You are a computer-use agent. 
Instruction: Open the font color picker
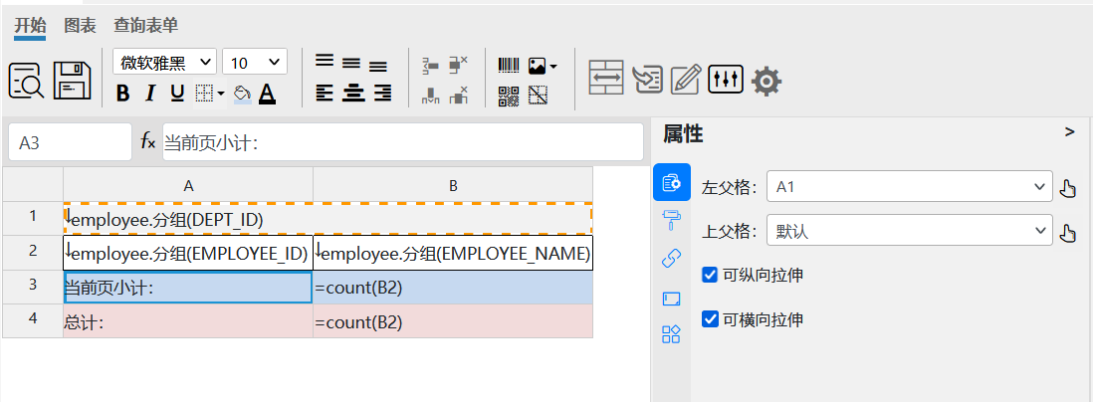coord(267,94)
